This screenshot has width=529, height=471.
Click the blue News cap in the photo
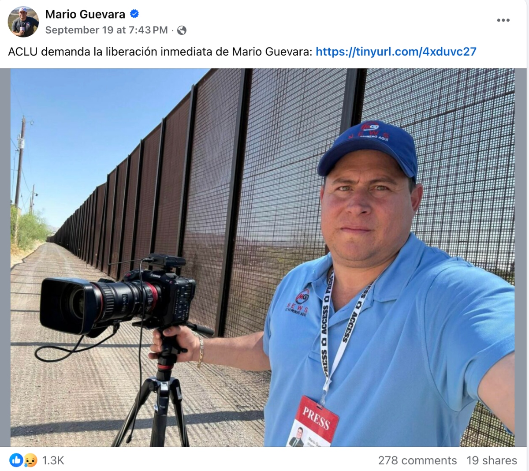tap(368, 149)
